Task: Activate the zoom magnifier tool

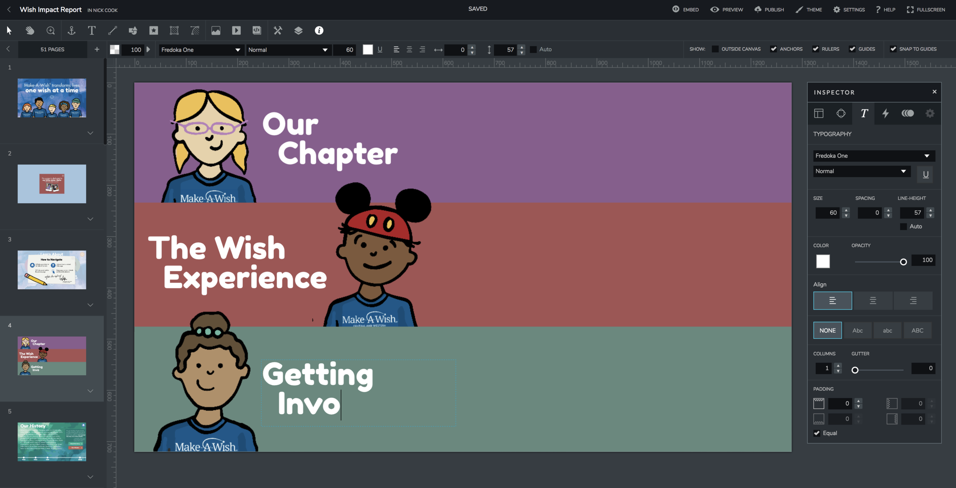Action: 50,31
